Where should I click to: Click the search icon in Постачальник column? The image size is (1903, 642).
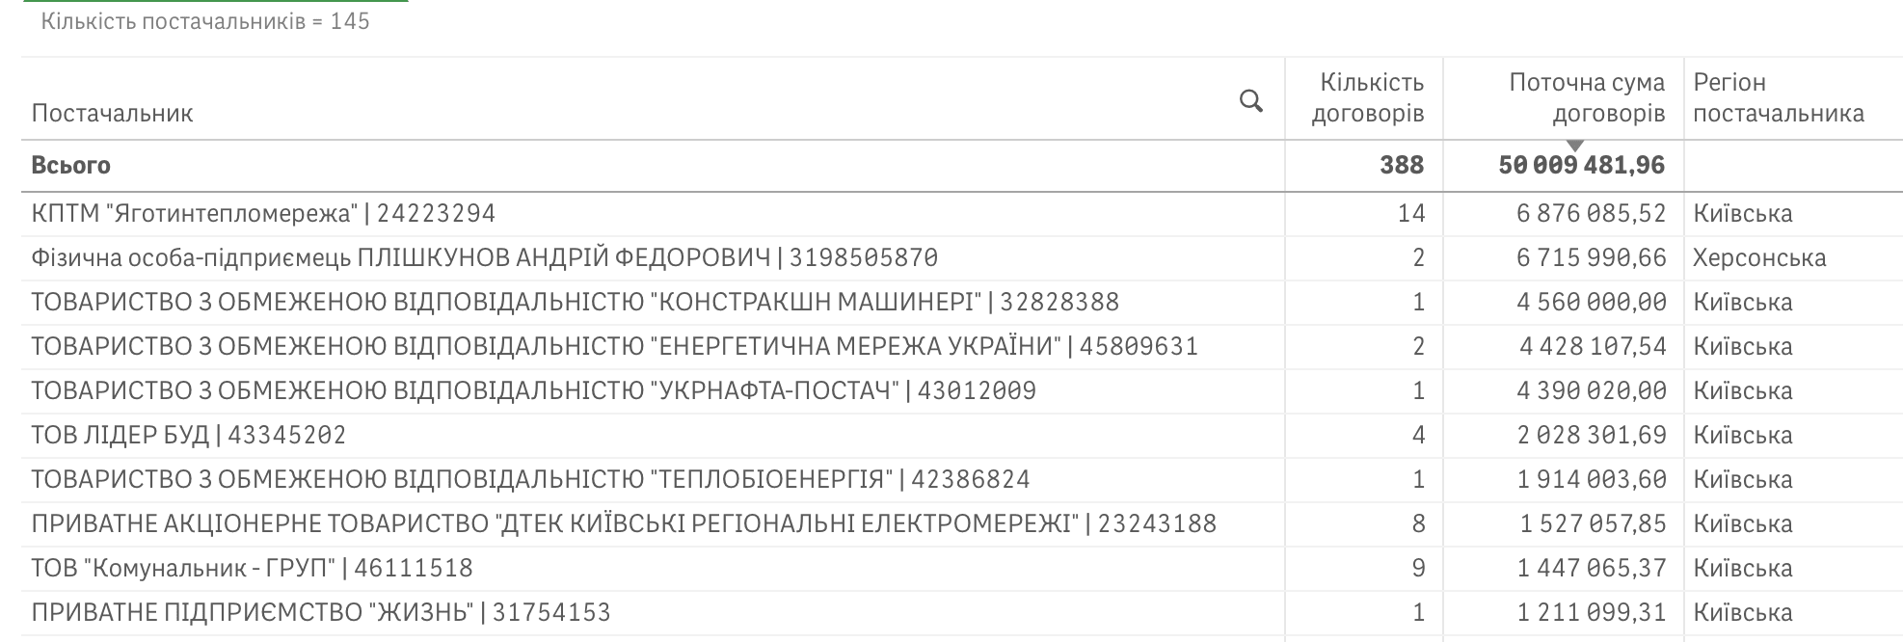tap(1250, 100)
